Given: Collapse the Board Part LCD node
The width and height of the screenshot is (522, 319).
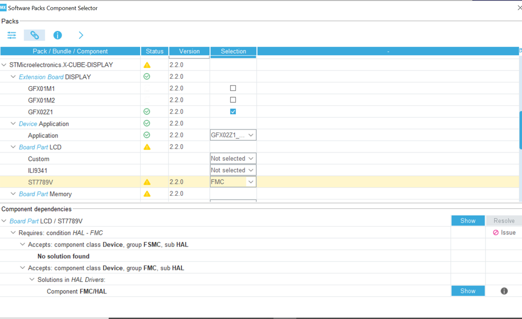Looking at the screenshot, I should coord(13,147).
